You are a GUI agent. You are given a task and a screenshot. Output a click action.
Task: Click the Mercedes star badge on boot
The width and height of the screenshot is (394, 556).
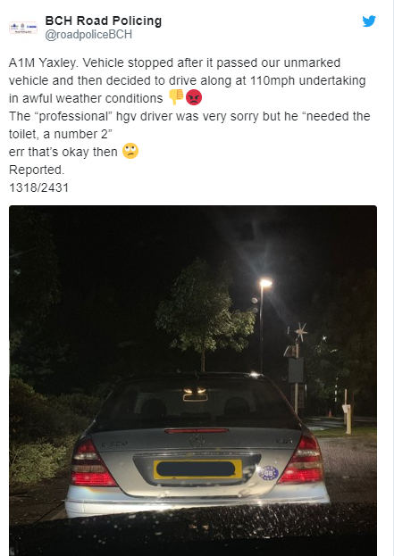[x=197, y=441]
